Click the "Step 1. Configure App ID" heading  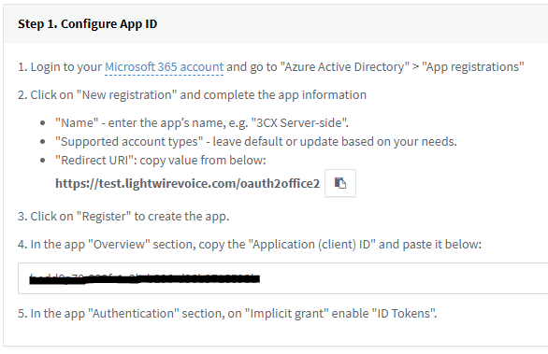[x=88, y=24]
